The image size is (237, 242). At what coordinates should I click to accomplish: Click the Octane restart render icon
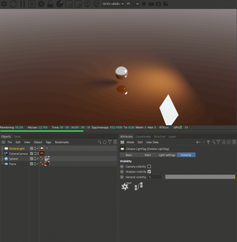point(13,4)
